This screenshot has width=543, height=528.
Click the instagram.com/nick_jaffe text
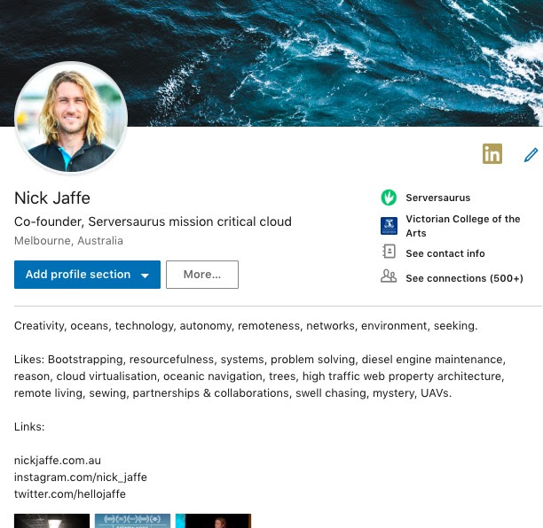tap(81, 478)
